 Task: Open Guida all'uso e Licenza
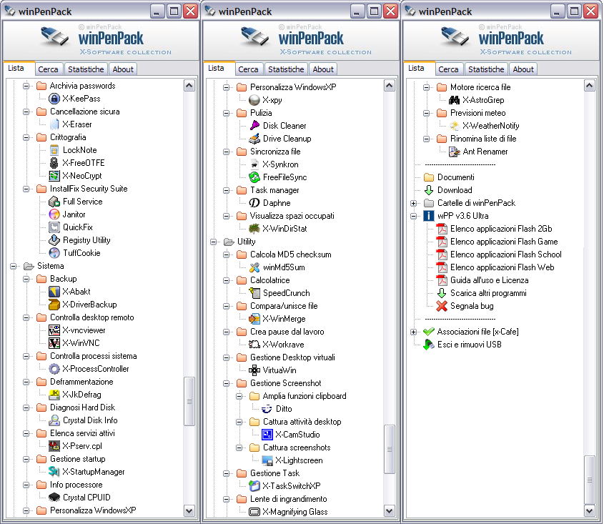point(489,280)
